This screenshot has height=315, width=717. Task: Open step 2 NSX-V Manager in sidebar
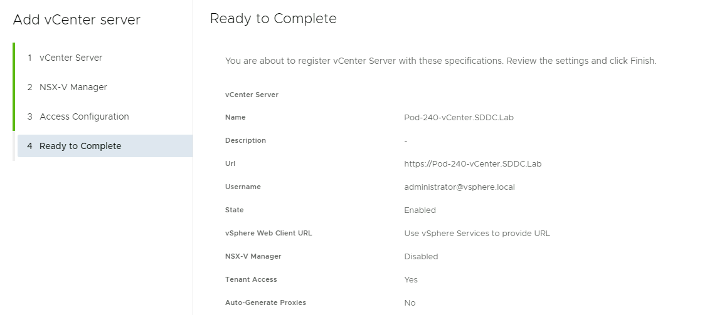click(73, 87)
